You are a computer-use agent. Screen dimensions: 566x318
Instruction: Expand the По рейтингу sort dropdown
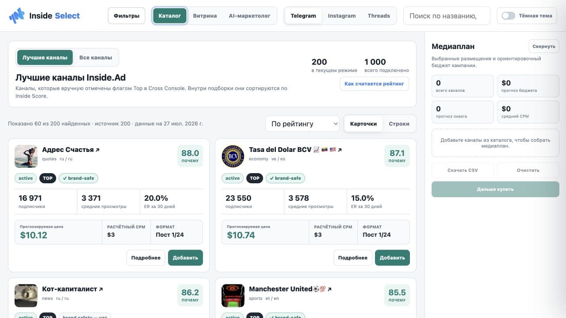click(x=302, y=124)
